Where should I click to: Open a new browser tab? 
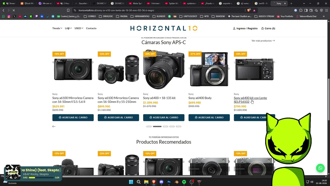291,3
